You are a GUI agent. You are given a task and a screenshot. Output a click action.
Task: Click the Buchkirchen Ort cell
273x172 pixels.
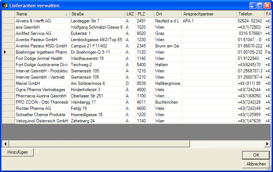[x=168, y=102]
